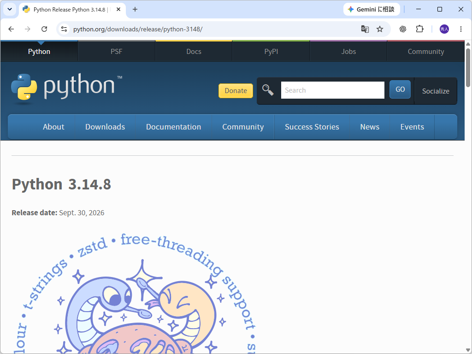
Task: Open the profile avatar menu
Action: pyautogui.click(x=444, y=29)
